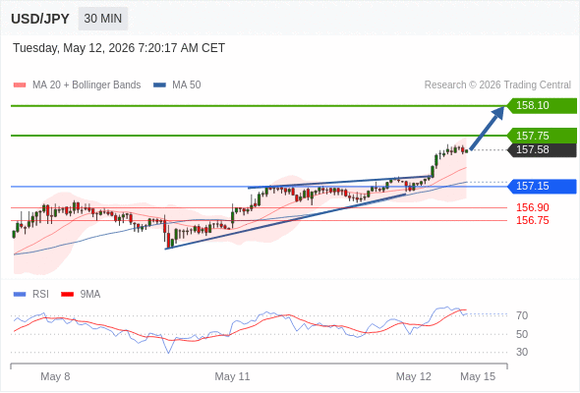This screenshot has height=393, width=580.
Task: Click the RSI axis value 70
Action: point(522,315)
